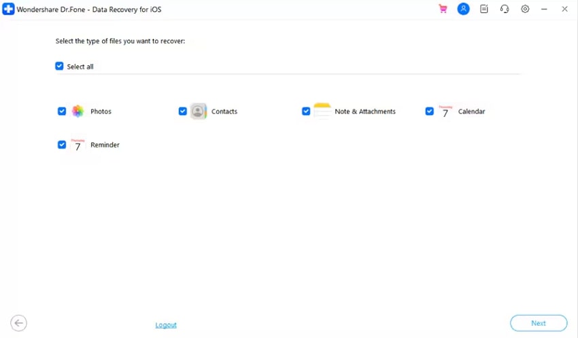Uncheck the Photos checkbox
The height and width of the screenshot is (338, 578).
(62, 111)
